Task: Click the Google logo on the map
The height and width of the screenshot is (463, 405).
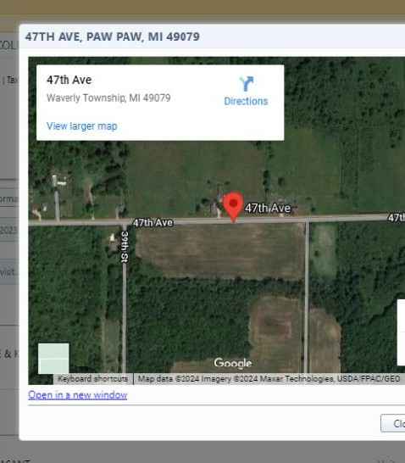Action: (233, 363)
